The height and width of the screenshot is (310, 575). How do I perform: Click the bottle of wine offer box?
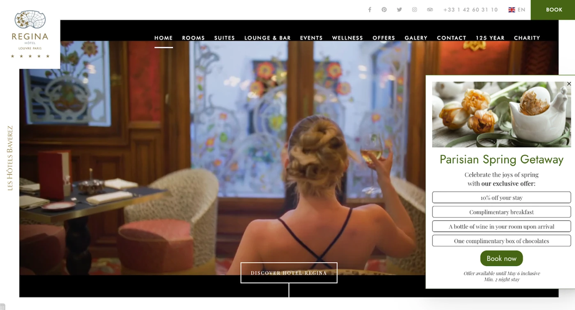click(x=501, y=226)
